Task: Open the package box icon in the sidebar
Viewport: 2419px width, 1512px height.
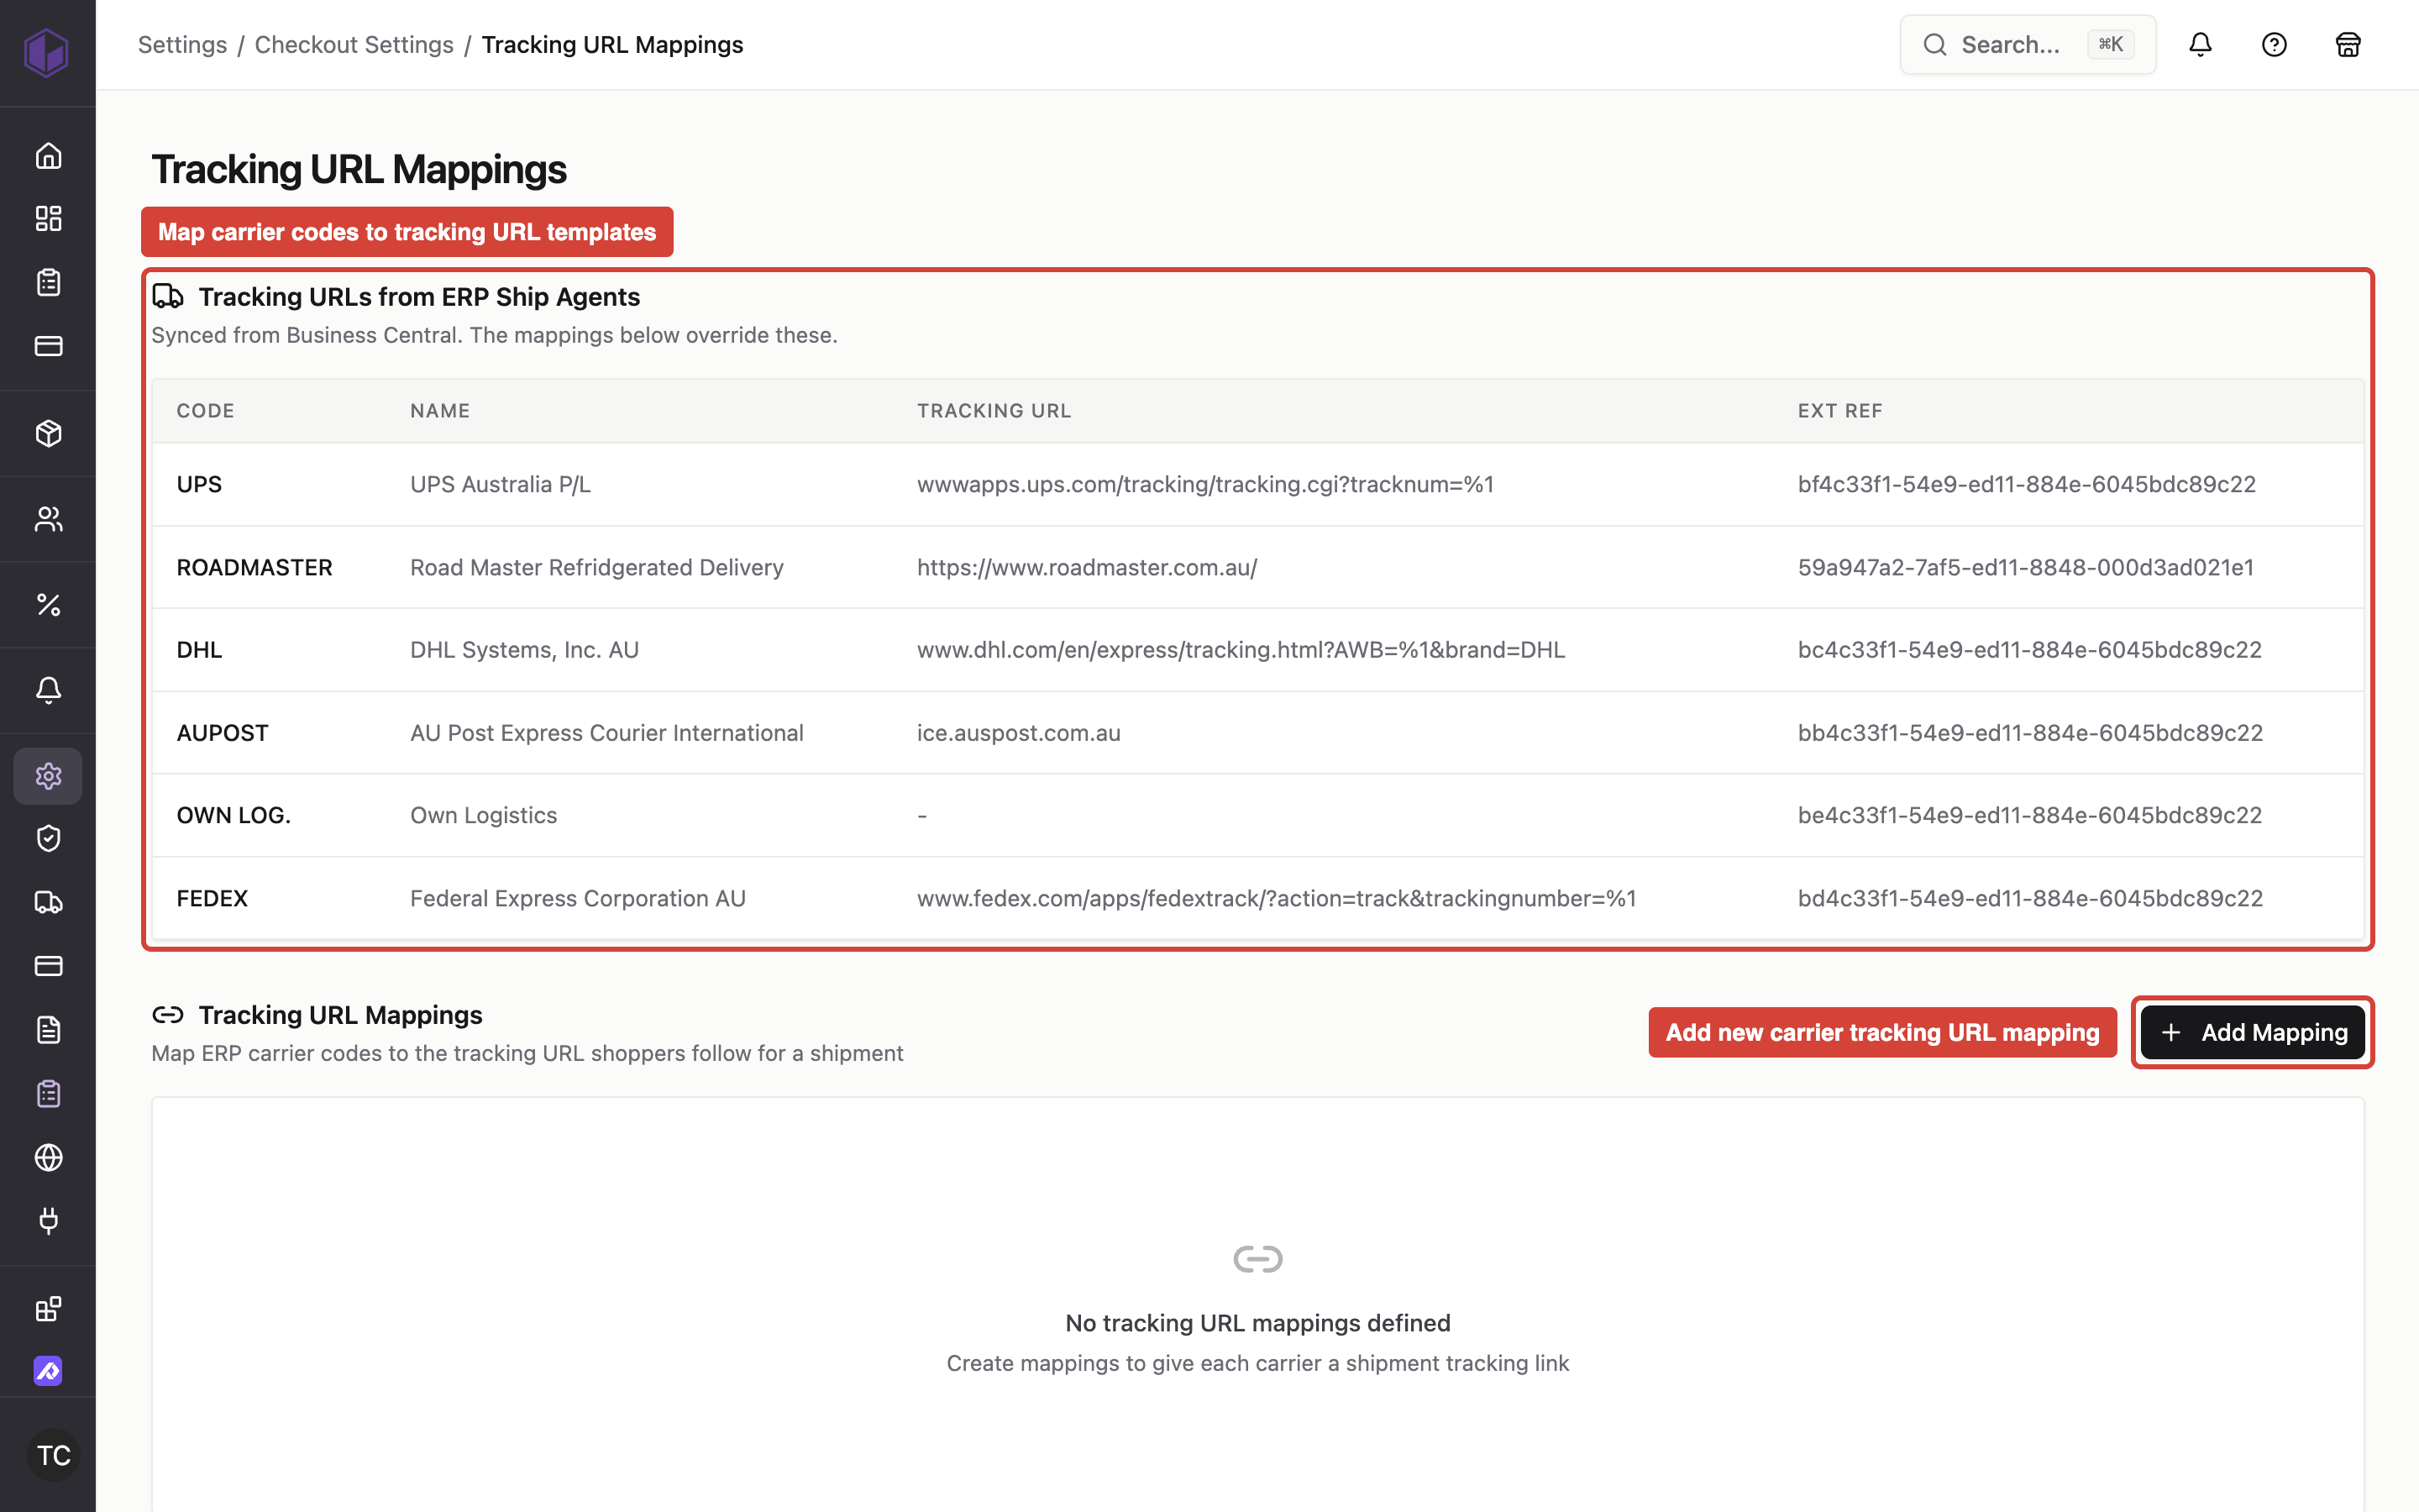Action: click(48, 433)
